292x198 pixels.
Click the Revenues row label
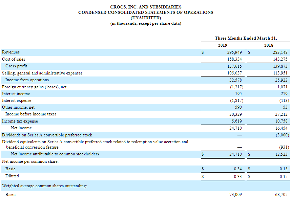tap(11, 52)
